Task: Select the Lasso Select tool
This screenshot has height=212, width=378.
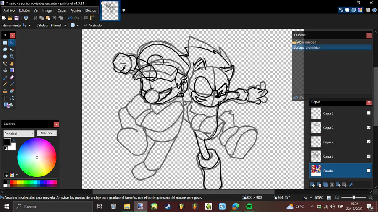Action: tap(5, 50)
